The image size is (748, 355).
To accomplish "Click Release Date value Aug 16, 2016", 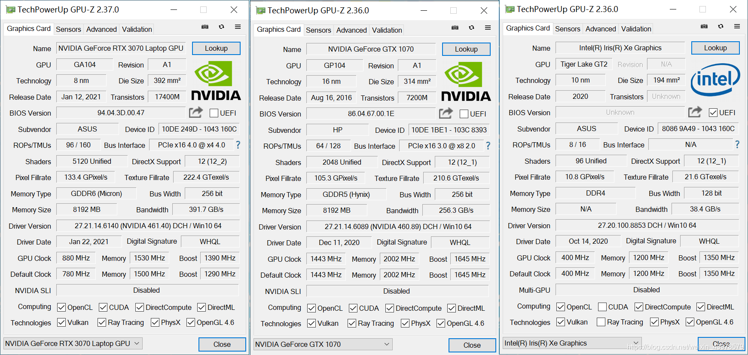I will click(x=331, y=98).
